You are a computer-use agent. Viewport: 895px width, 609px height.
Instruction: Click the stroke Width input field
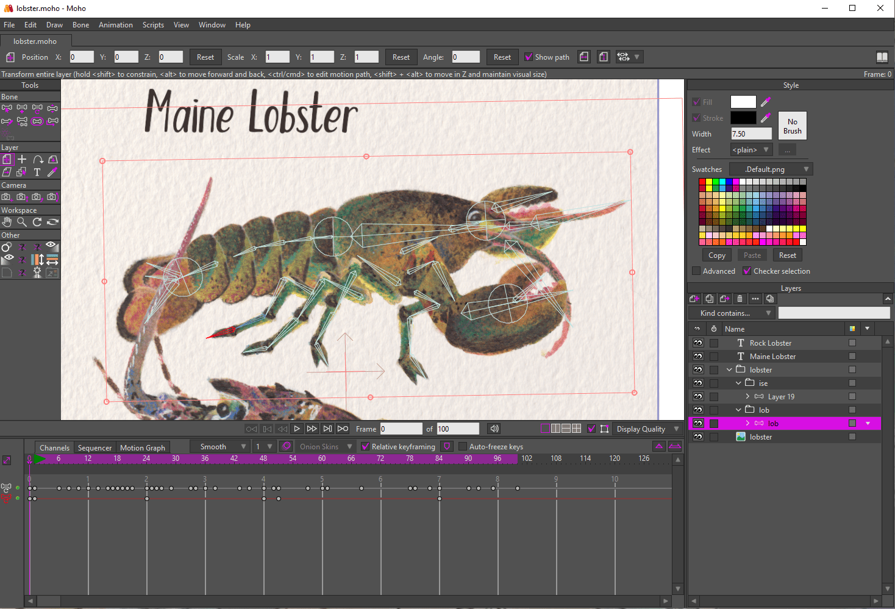[751, 134]
